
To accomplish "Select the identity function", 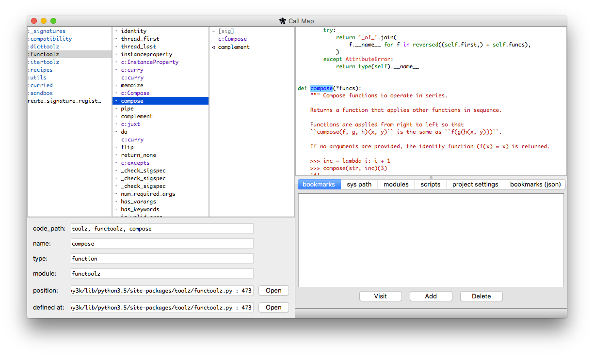I will click(161, 31).
